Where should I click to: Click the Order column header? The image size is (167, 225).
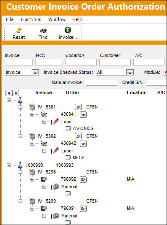(73, 92)
